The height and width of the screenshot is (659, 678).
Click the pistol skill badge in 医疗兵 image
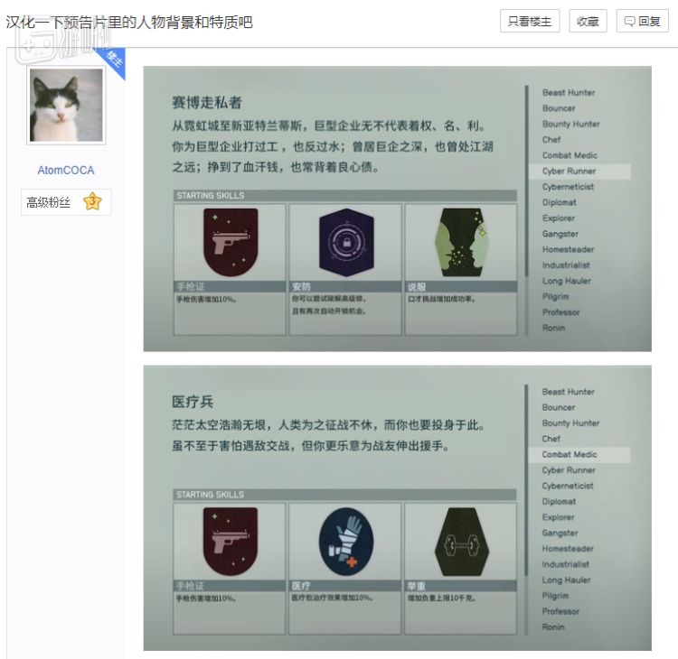click(230, 542)
